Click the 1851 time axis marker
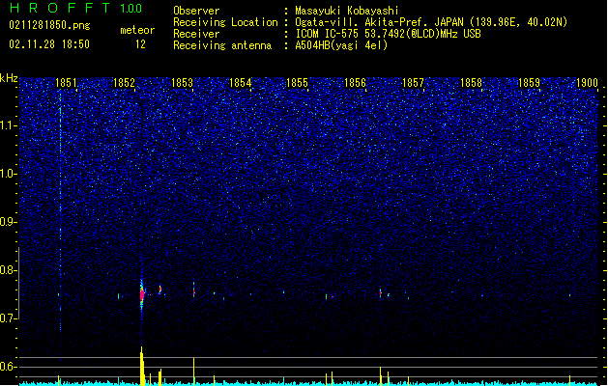This screenshot has height=386, width=608. (x=66, y=83)
